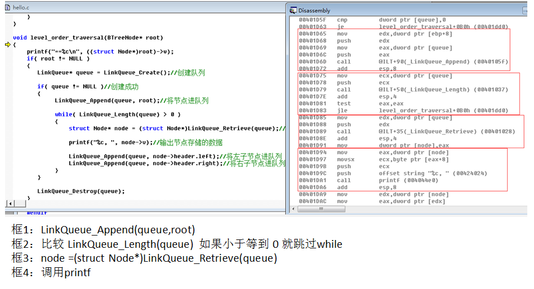Click the printf("==%c\n" line in hello.c
534x289 pixels.
[x=100, y=52]
